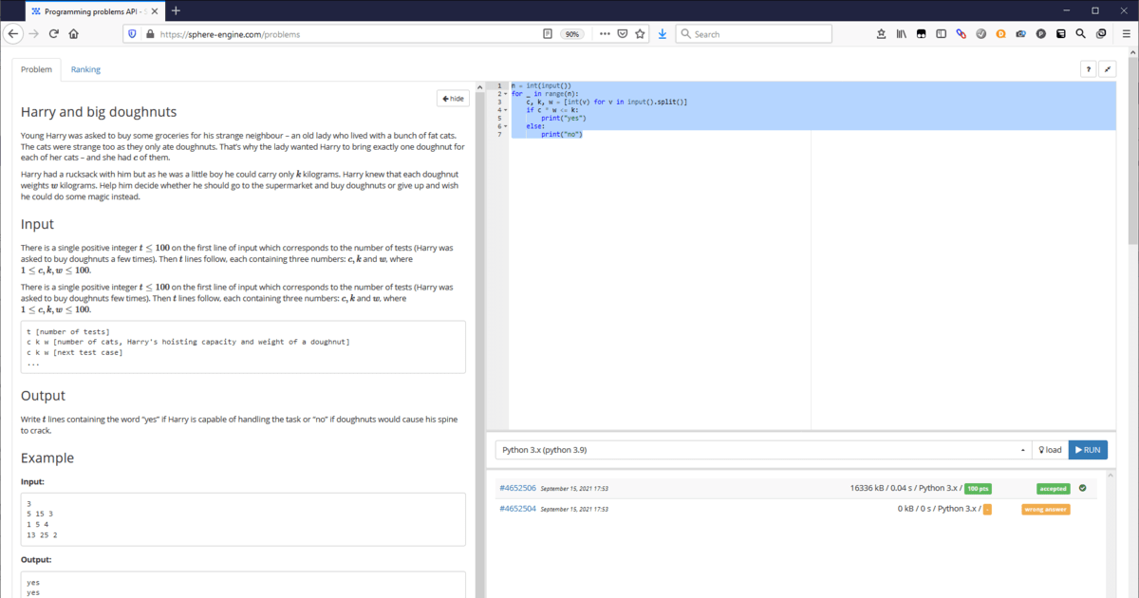Image resolution: width=1139 pixels, height=598 pixels.
Task: Open the Firefox hamburger menu
Action: click(1126, 33)
